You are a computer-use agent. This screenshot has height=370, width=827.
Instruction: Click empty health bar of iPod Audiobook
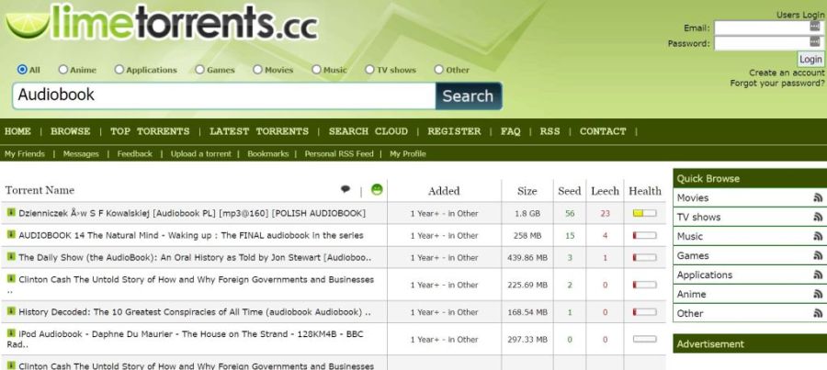click(644, 340)
